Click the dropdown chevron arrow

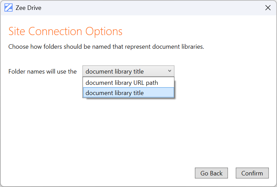coord(170,71)
